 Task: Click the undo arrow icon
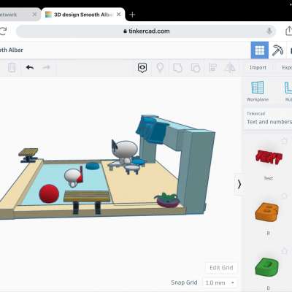pos(30,67)
